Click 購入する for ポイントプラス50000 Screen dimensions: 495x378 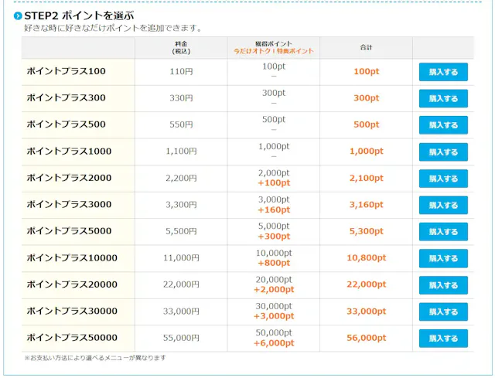point(443,338)
